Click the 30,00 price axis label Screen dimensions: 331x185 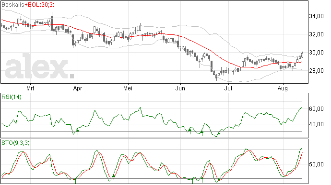(x=316, y=53)
